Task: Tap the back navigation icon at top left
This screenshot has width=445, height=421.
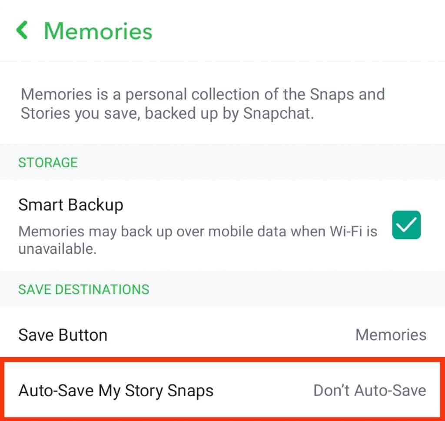Action: (22, 30)
